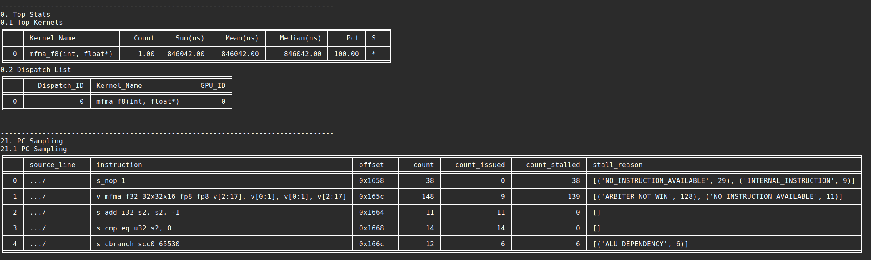Select the mfma_f8 kernel name in Top Kernels

pos(71,54)
